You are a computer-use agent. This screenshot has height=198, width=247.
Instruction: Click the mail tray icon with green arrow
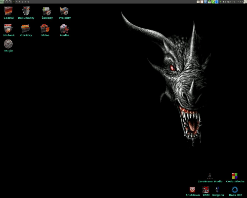click(x=209, y=2)
